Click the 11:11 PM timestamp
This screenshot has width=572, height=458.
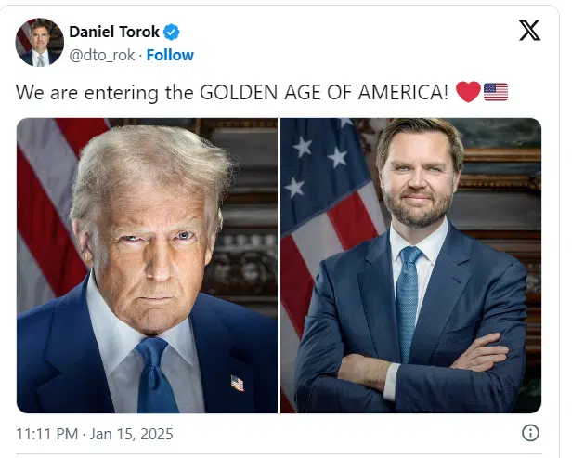point(47,434)
